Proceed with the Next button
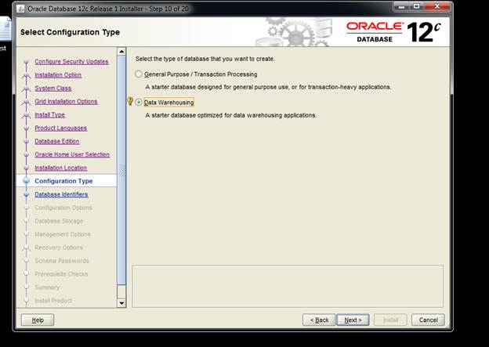 [x=353, y=320]
